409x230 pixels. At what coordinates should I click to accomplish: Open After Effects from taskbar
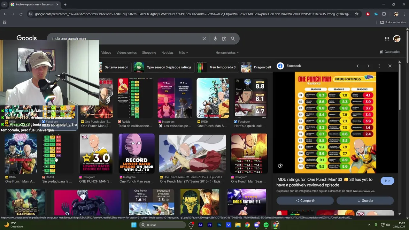point(200,225)
